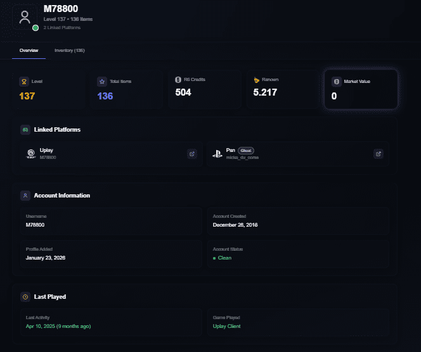Click the Ghost badge next to Psn

[246, 151]
